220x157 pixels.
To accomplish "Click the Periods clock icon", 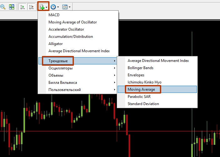I will [x=53, y=7].
